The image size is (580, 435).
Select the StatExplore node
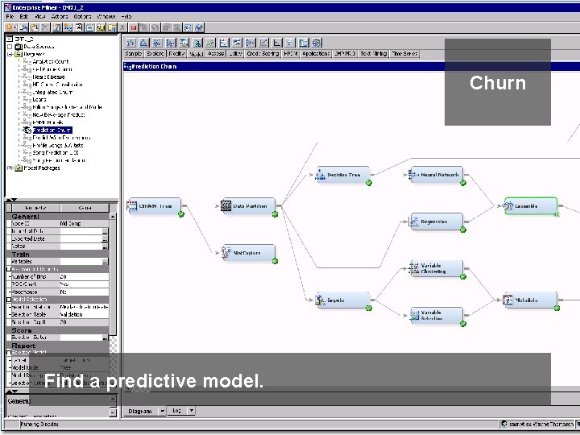249,253
